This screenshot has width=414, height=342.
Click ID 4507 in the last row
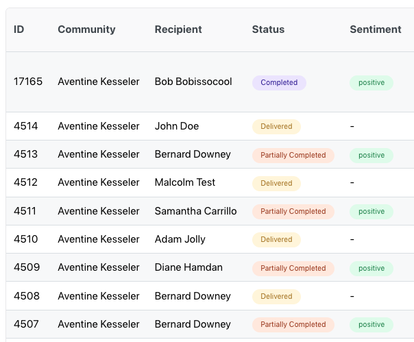(26, 324)
